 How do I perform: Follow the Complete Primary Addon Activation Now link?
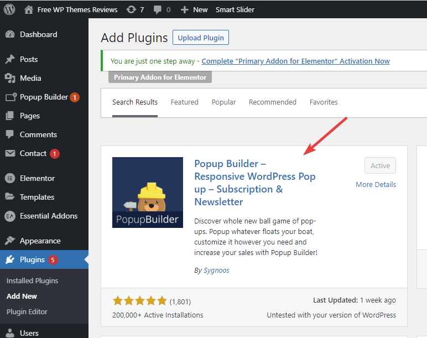click(x=295, y=61)
